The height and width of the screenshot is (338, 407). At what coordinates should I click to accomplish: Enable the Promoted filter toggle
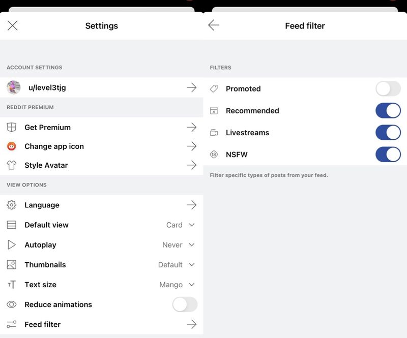click(x=388, y=89)
